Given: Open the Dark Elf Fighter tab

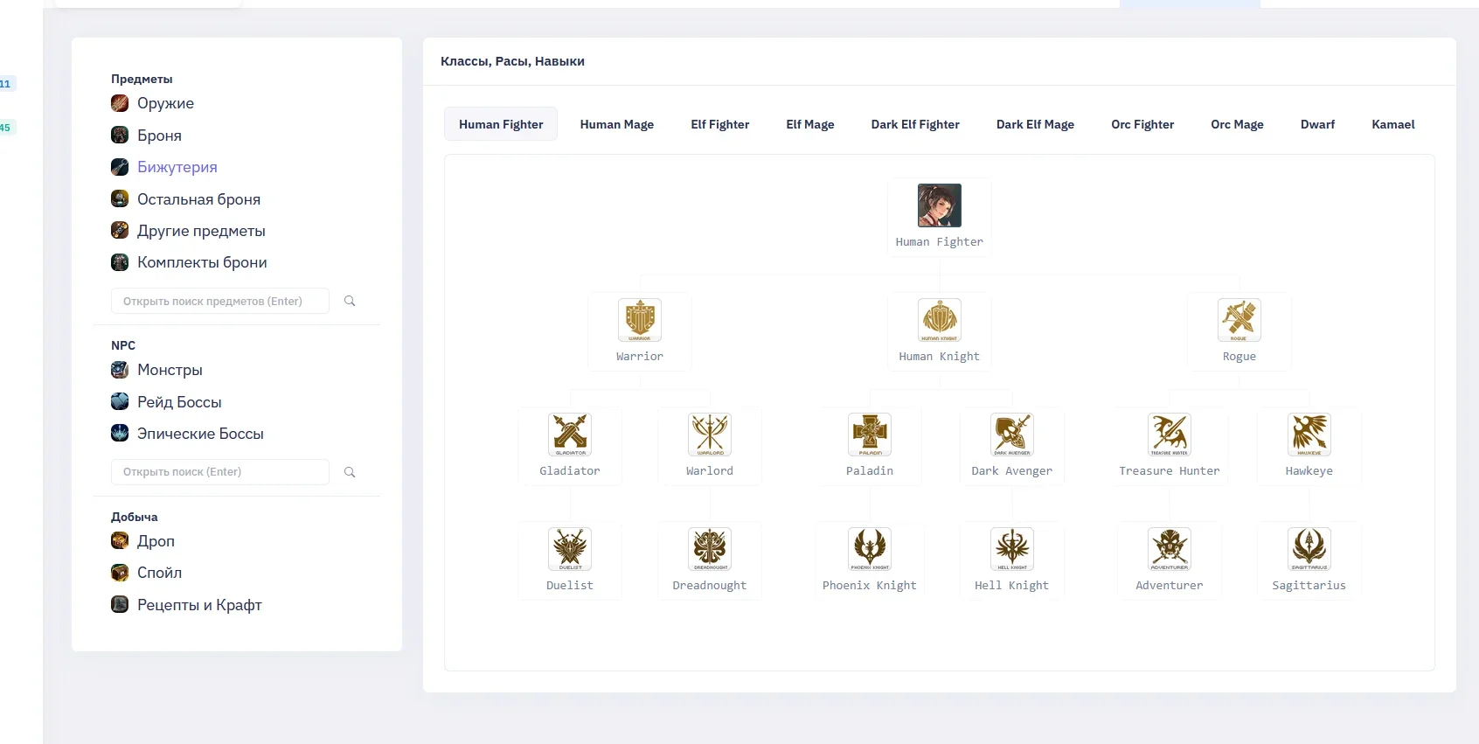Looking at the screenshot, I should point(915,124).
